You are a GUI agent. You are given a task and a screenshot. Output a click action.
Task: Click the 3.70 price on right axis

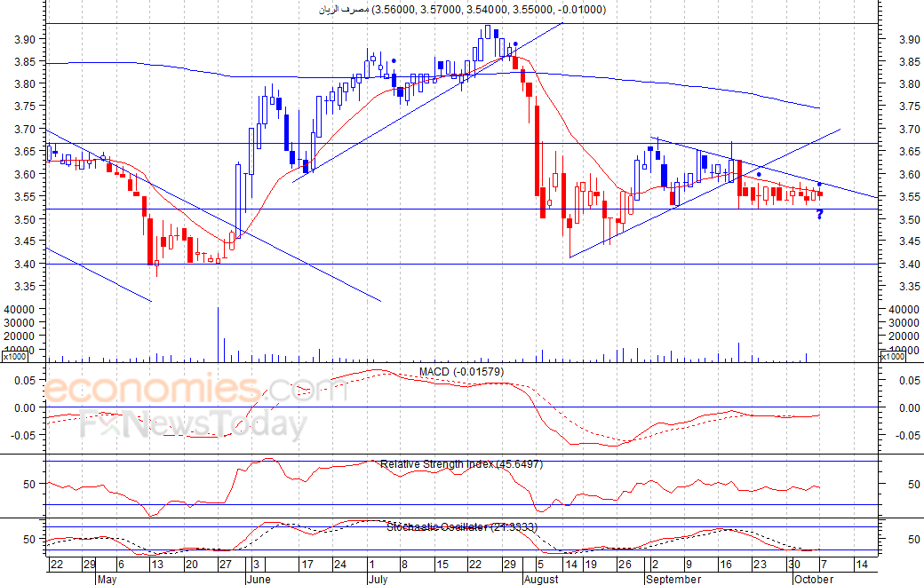pos(909,129)
